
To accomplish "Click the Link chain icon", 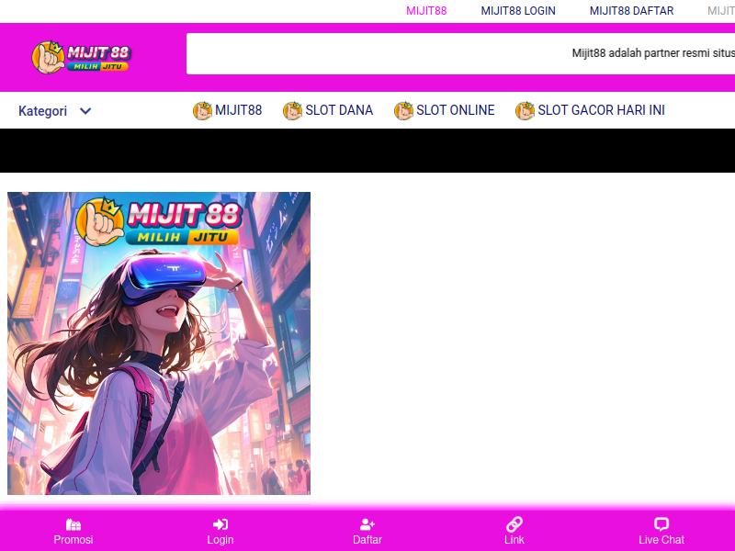I will (514, 524).
